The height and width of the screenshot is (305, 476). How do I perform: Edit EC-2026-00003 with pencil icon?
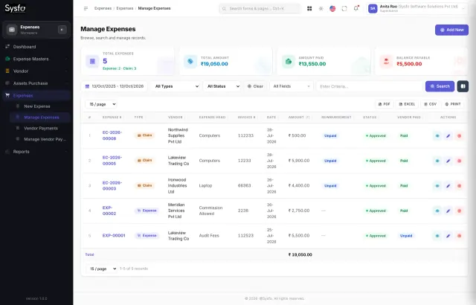(448, 186)
